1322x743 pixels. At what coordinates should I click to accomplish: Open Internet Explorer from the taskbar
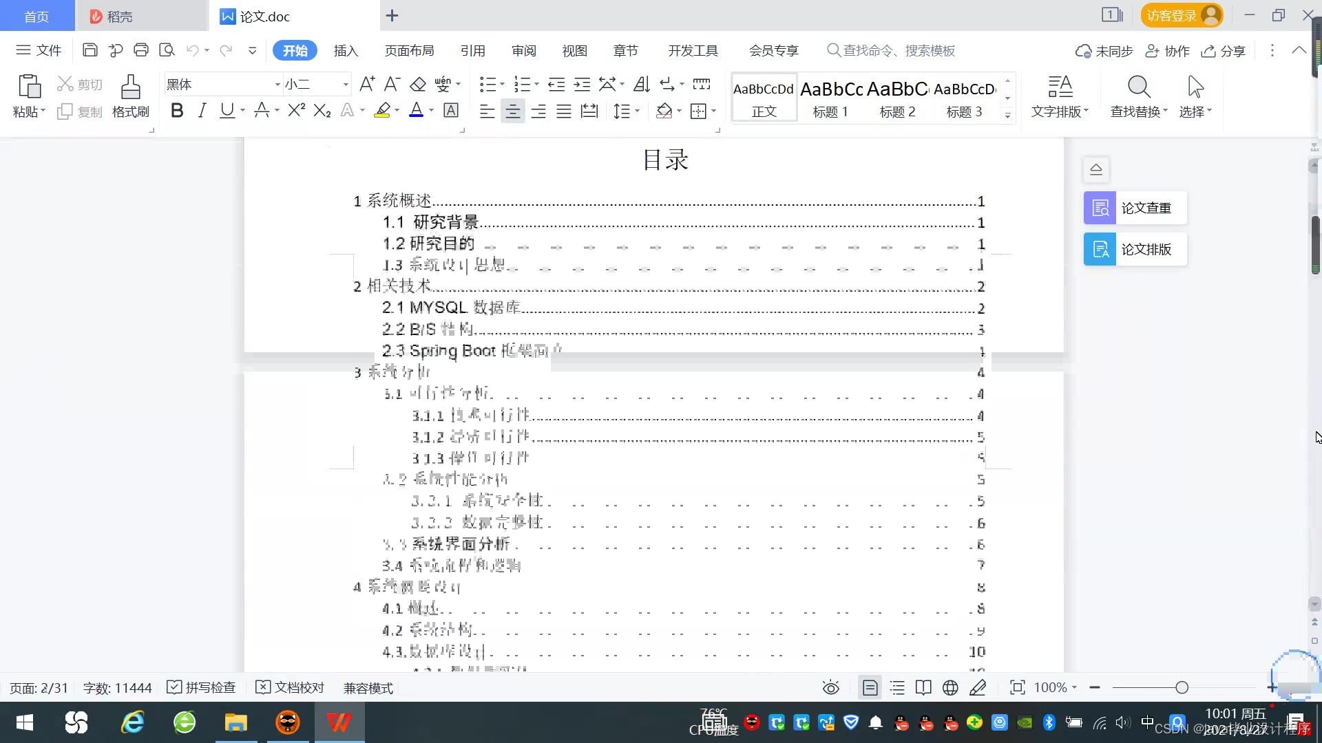pyautogui.click(x=132, y=723)
